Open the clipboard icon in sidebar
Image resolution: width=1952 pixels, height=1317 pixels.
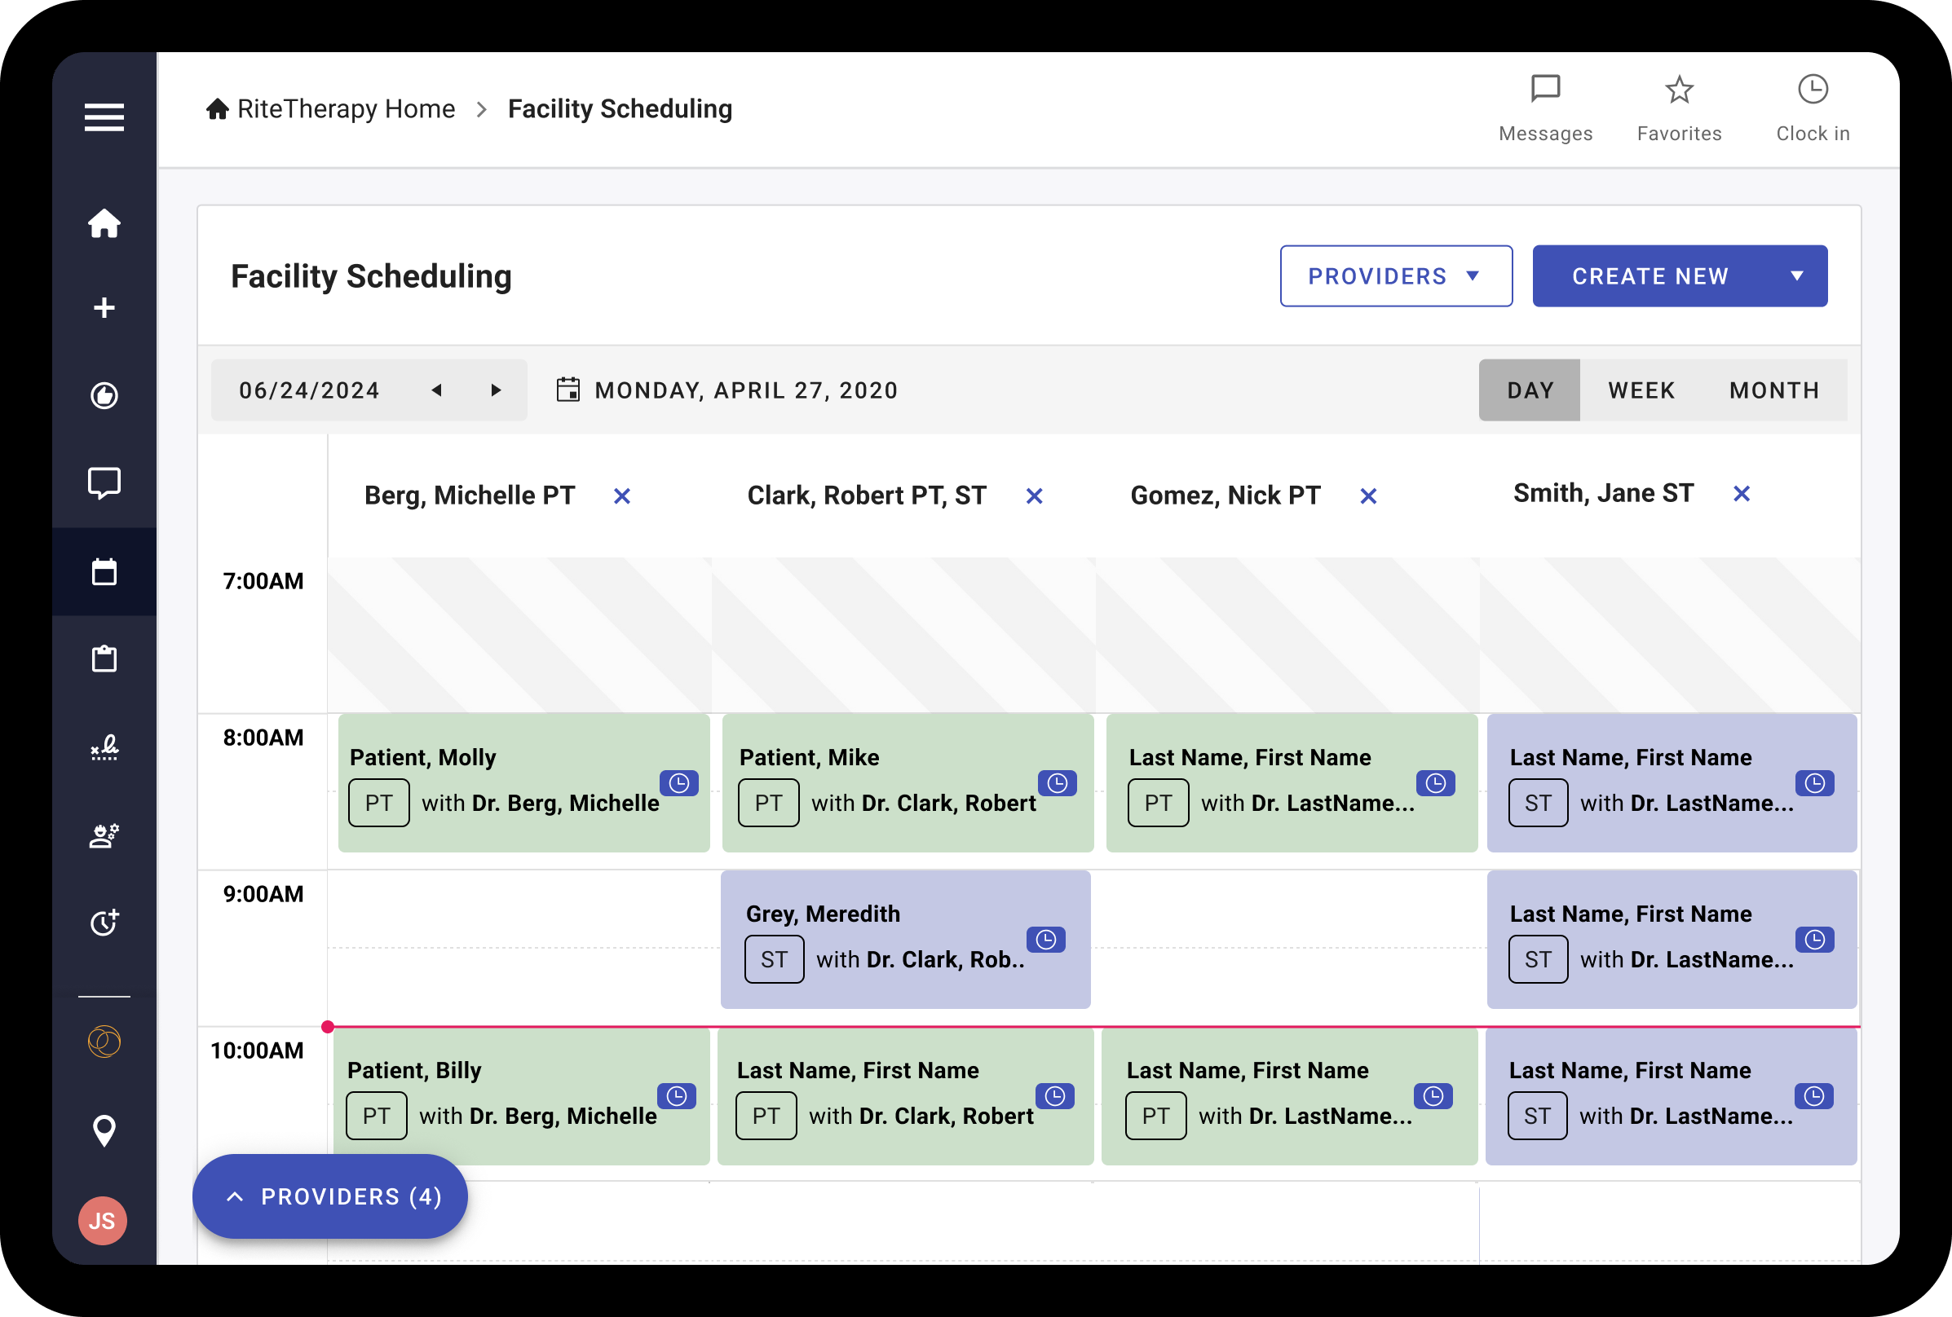pyautogui.click(x=104, y=659)
